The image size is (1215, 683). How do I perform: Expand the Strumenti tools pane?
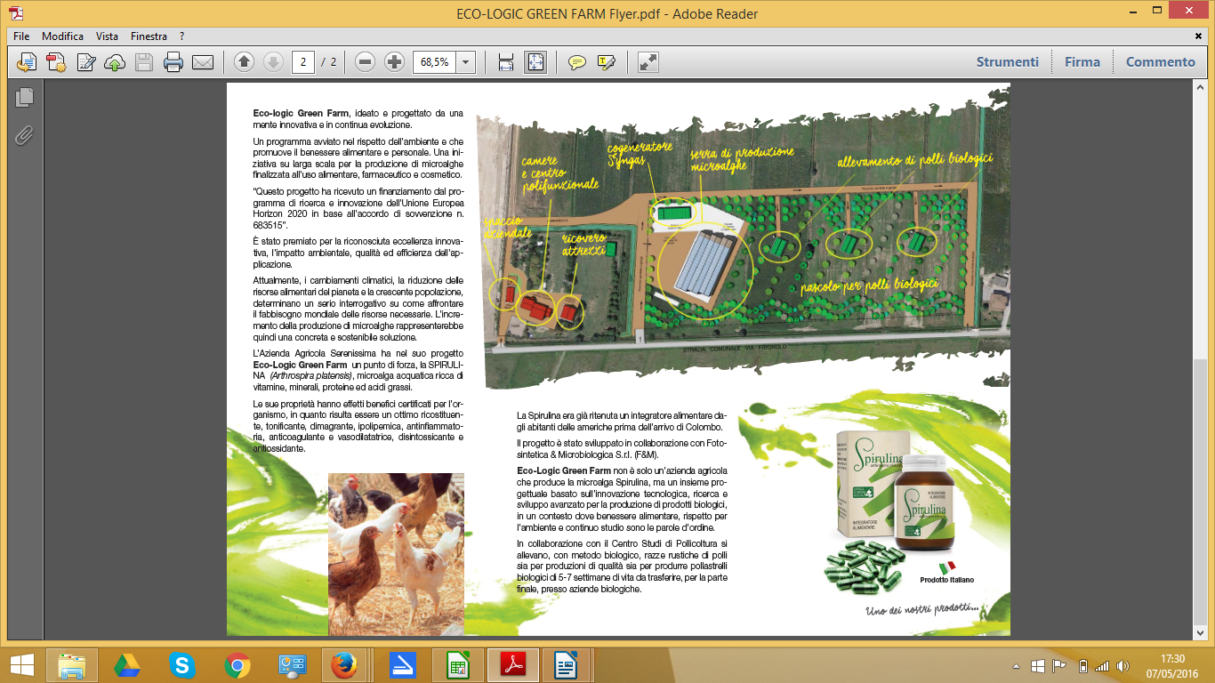(1008, 62)
